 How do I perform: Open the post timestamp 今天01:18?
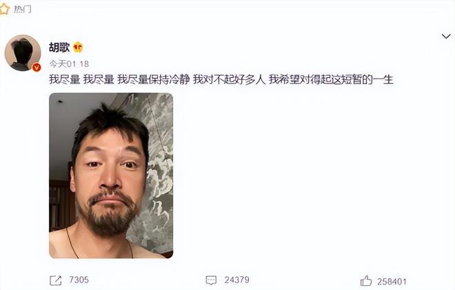coord(69,64)
